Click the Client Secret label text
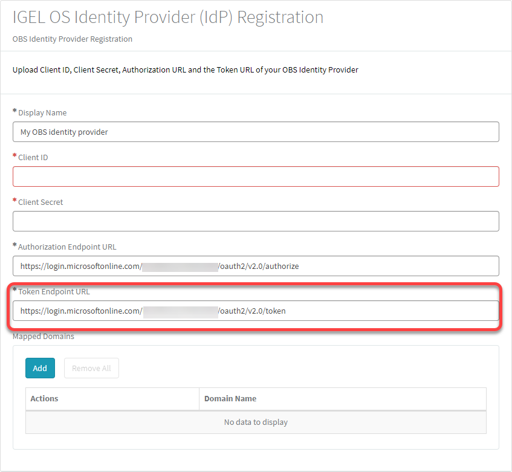Viewport: 512px width, 472px height. pos(42,202)
